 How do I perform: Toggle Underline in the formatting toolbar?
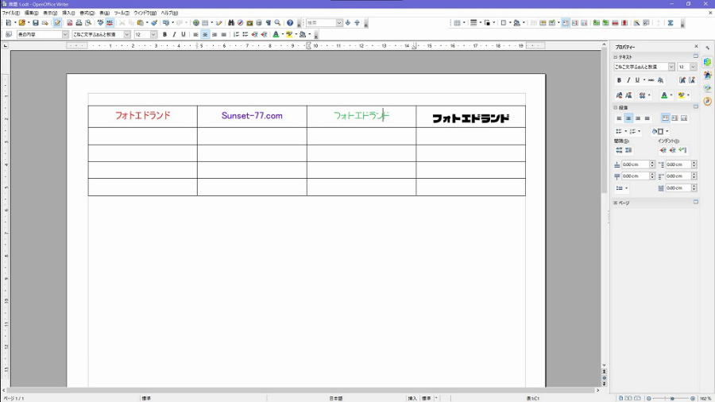[x=184, y=35]
